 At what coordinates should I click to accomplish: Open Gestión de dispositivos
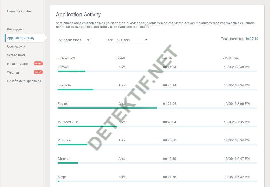tap(24, 81)
